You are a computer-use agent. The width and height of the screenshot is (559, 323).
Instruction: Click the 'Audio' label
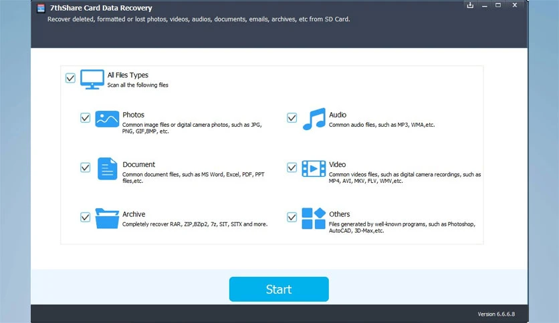[x=338, y=115]
